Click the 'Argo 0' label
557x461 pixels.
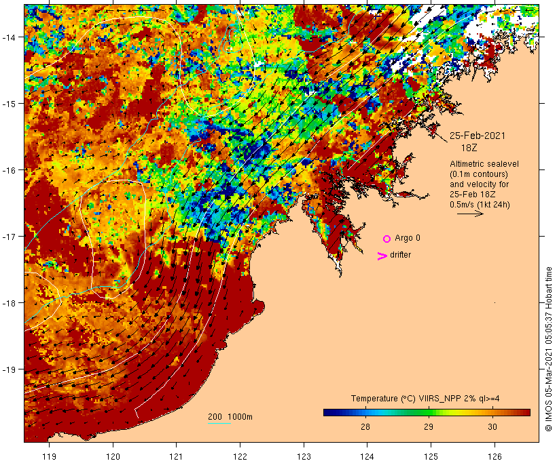(408, 238)
